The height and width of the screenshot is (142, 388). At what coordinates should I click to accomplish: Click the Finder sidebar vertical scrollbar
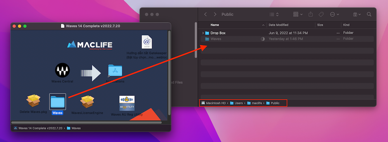[196, 40]
